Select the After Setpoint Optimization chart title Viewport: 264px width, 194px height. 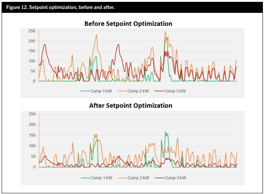[x=130, y=105]
